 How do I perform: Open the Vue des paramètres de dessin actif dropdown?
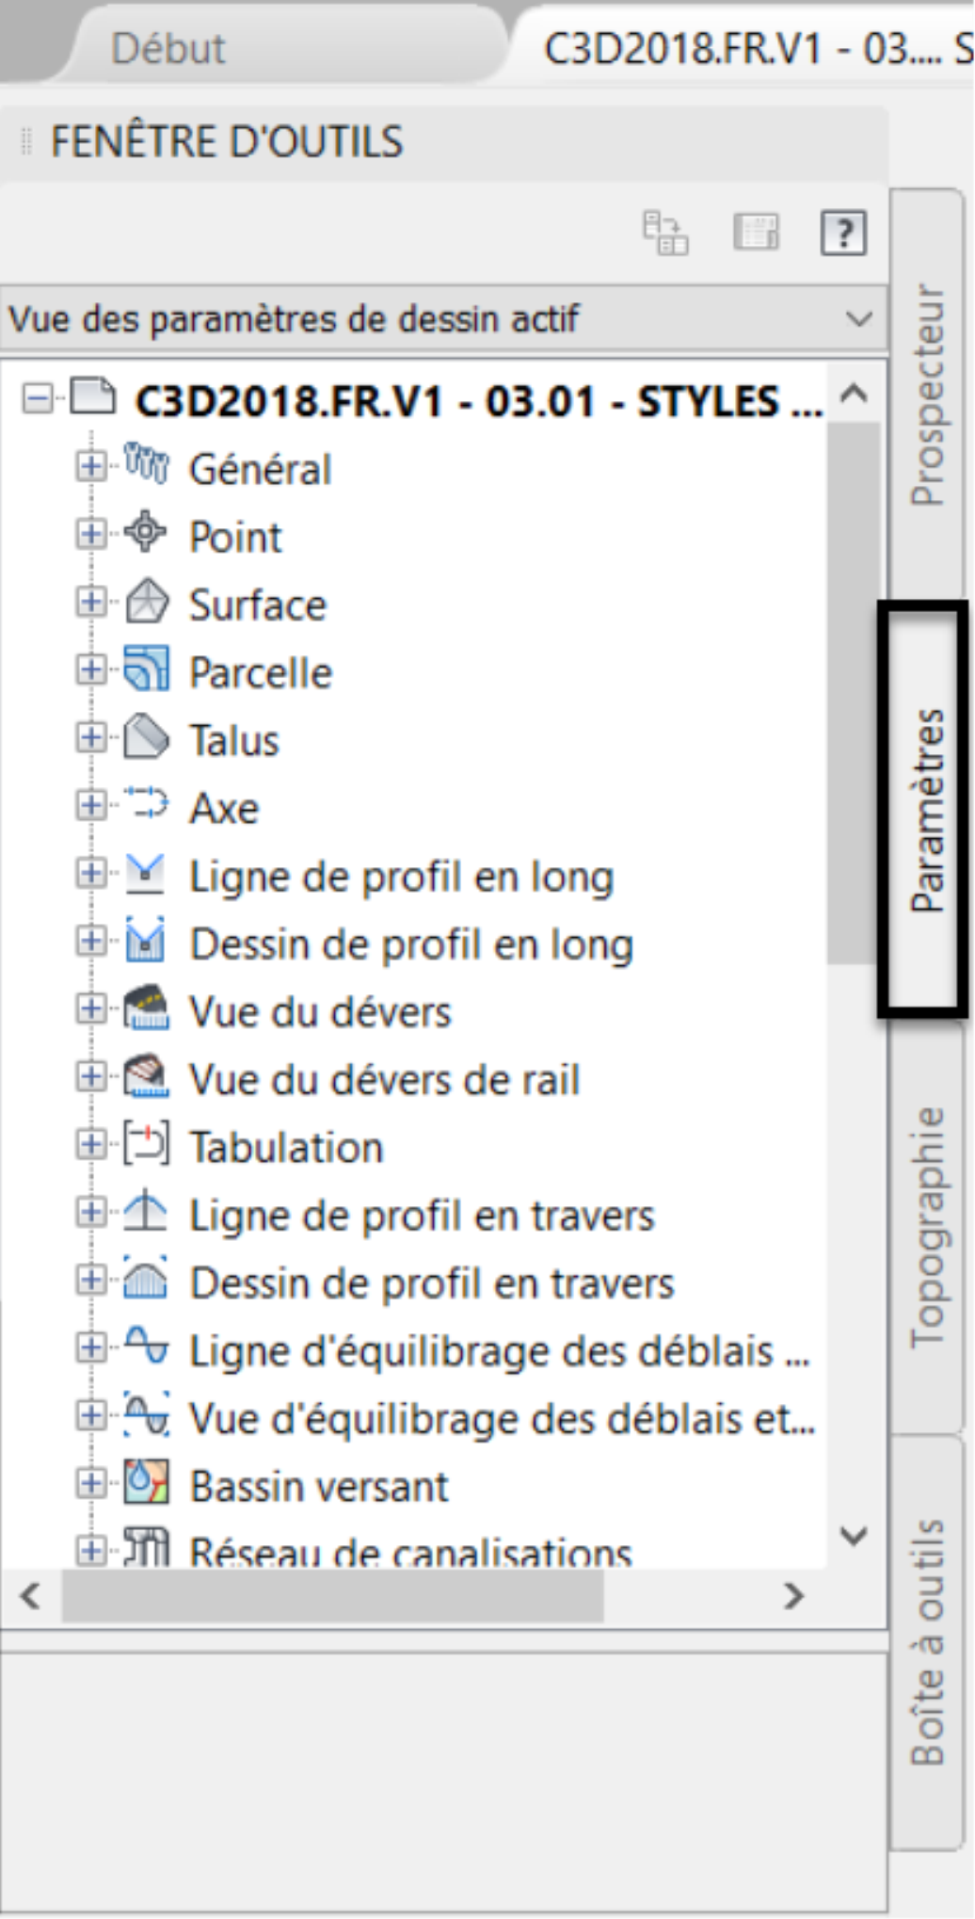pyautogui.click(x=443, y=319)
